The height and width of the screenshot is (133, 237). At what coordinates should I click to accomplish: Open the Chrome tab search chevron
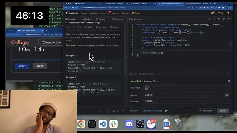click(x=230, y=4)
